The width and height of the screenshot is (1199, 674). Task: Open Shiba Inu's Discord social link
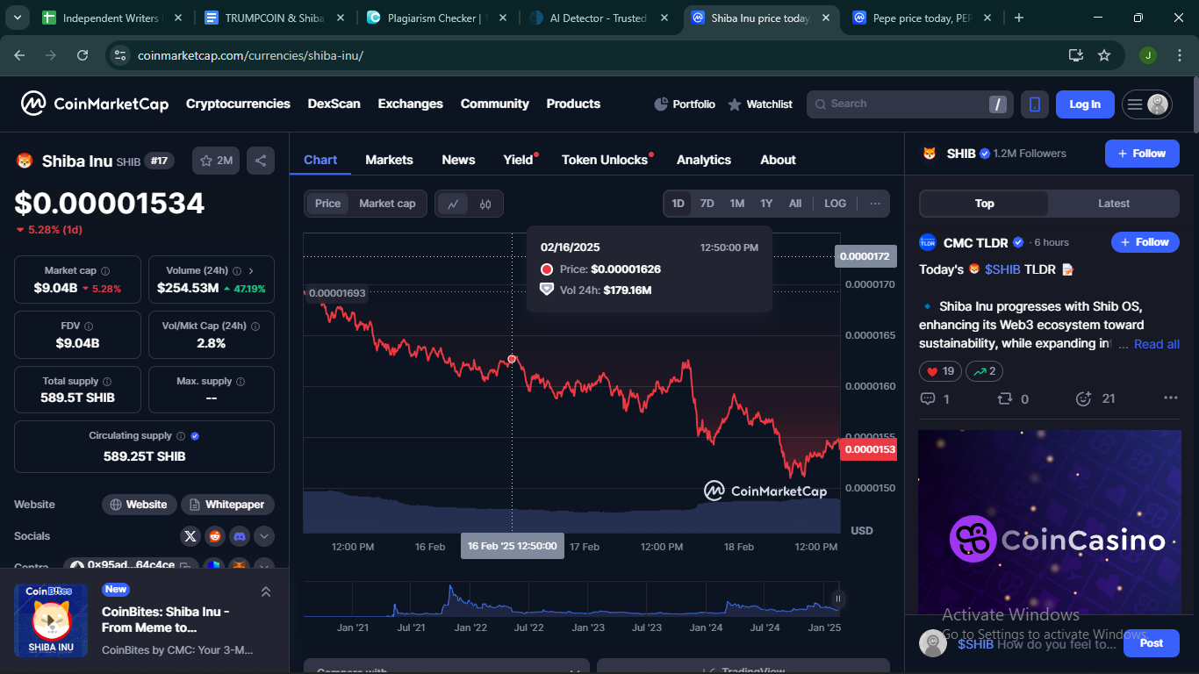coord(240,536)
